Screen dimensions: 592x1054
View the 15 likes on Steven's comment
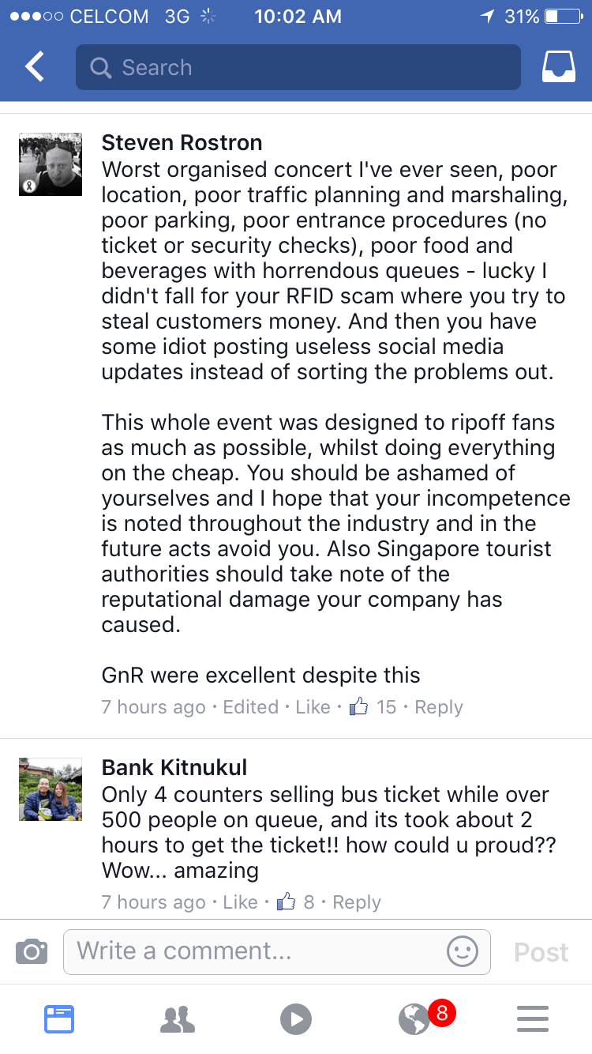pos(374,707)
